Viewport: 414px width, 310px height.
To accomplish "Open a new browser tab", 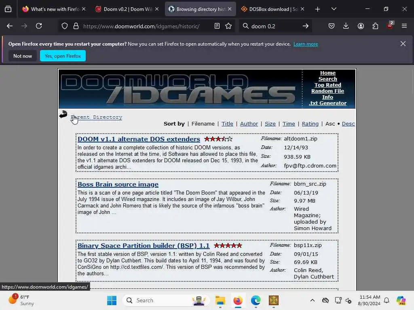I will tap(318, 9).
